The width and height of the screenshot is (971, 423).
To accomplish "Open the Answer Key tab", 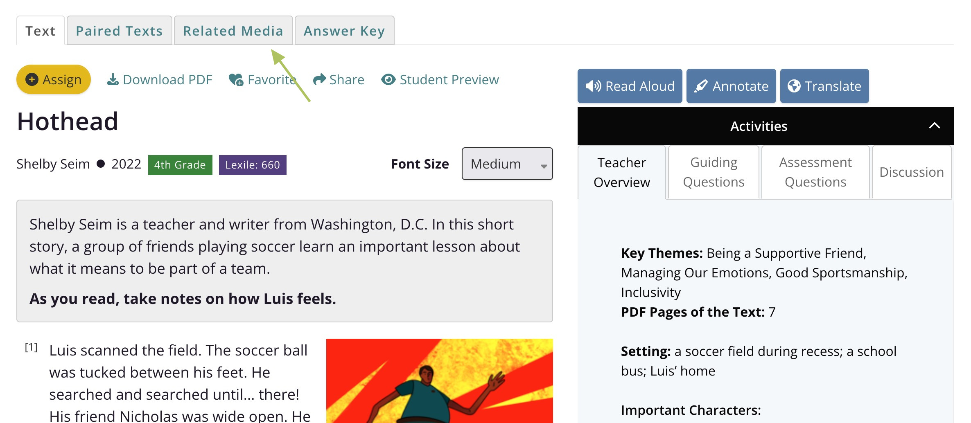I will tap(344, 31).
